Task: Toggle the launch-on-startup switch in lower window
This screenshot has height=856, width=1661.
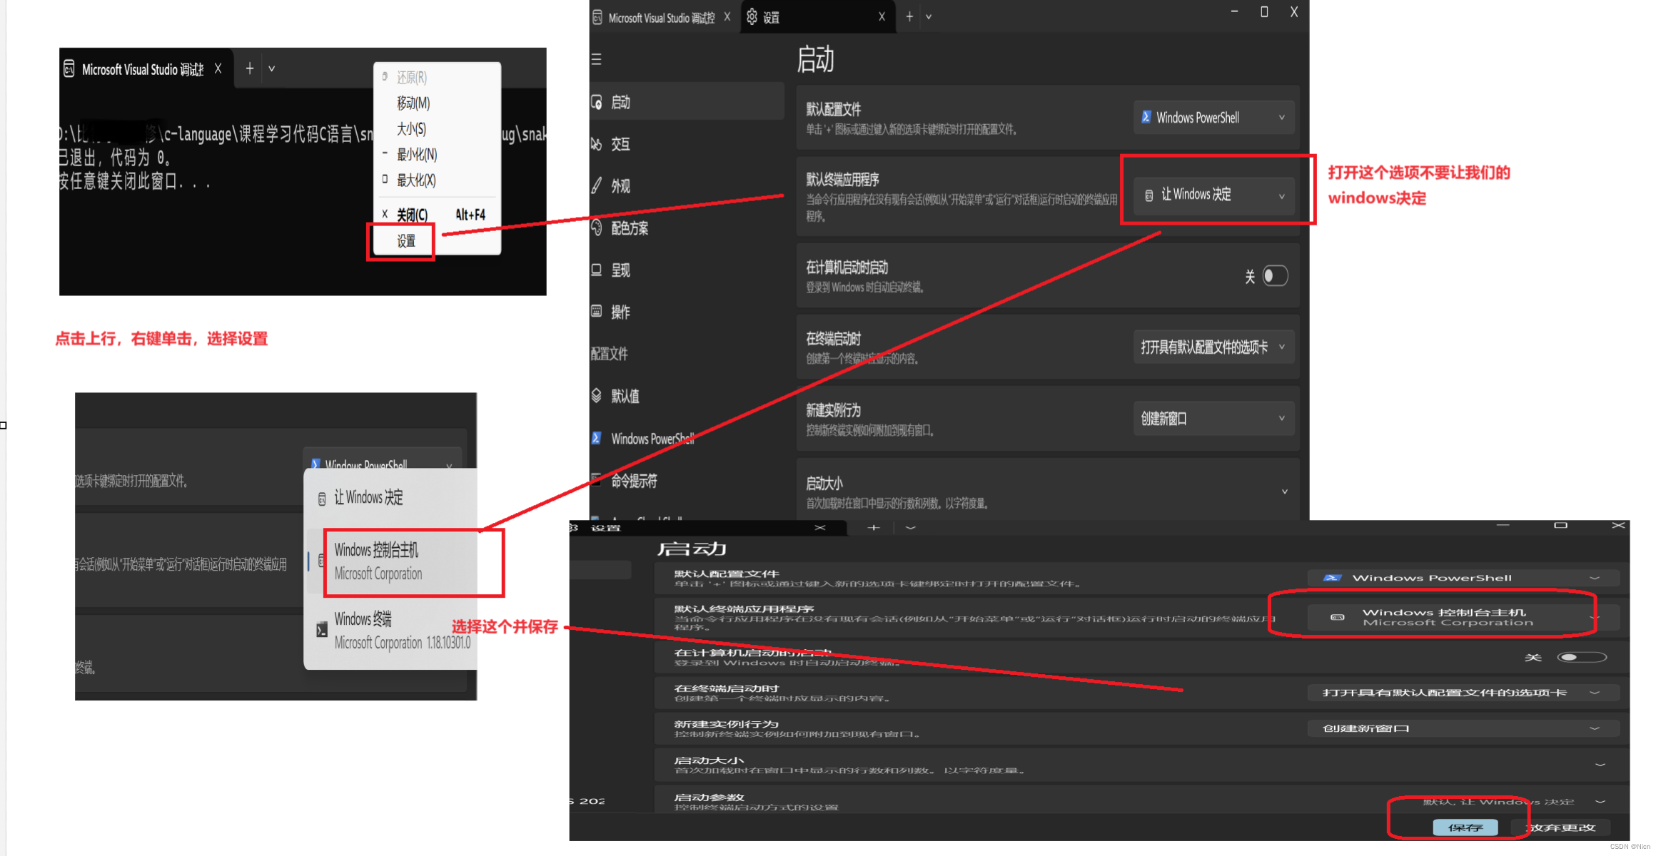Action: 1581,657
